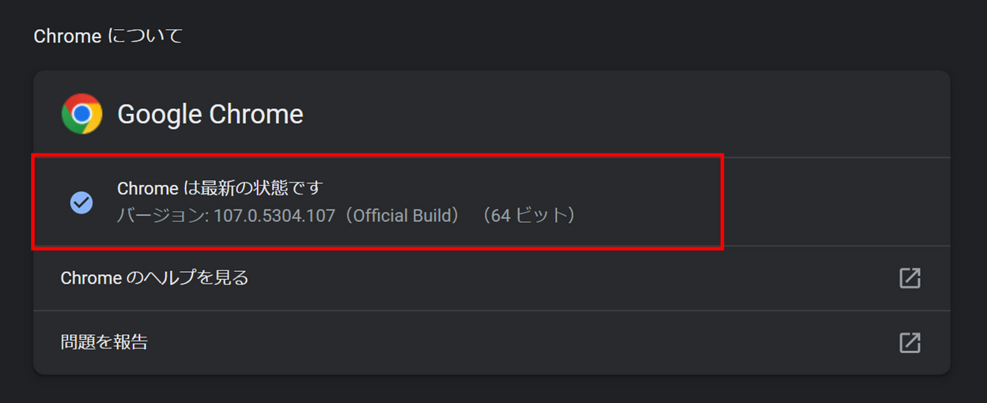The width and height of the screenshot is (987, 403).
Task: Click dark page background below the card
Action: click(493, 390)
